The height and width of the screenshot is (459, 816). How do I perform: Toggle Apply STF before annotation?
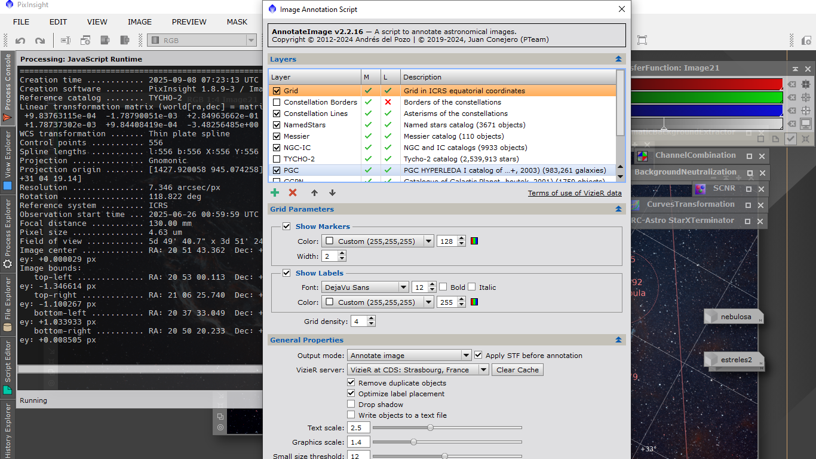click(478, 355)
